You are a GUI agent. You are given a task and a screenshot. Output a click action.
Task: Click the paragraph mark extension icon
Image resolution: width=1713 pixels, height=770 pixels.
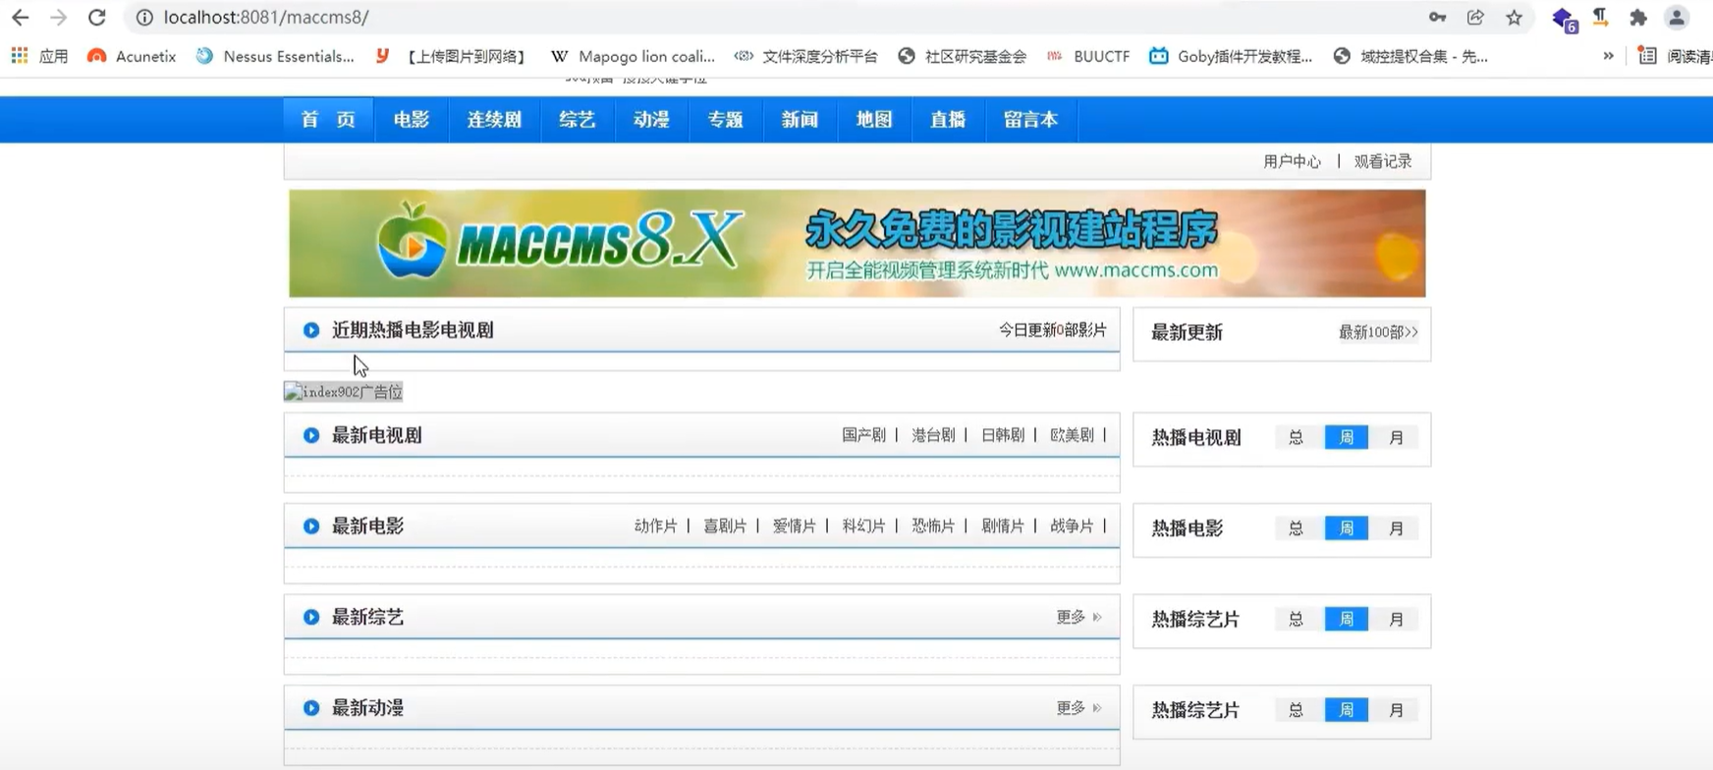click(1600, 17)
